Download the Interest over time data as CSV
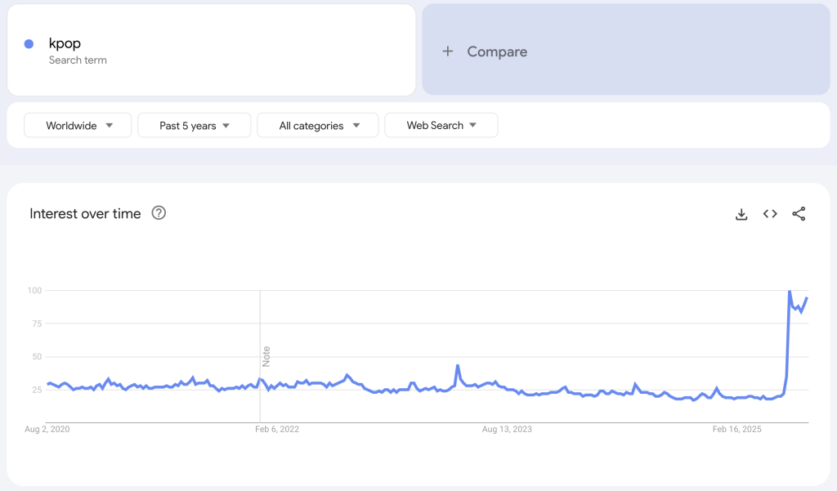Viewport: 837px width, 491px height. coord(741,213)
